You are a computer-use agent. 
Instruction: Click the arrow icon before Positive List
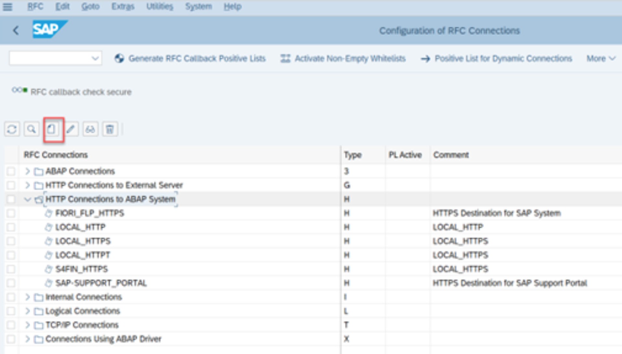pos(425,59)
